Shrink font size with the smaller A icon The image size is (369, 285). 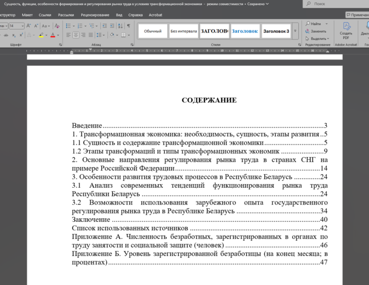point(36,26)
